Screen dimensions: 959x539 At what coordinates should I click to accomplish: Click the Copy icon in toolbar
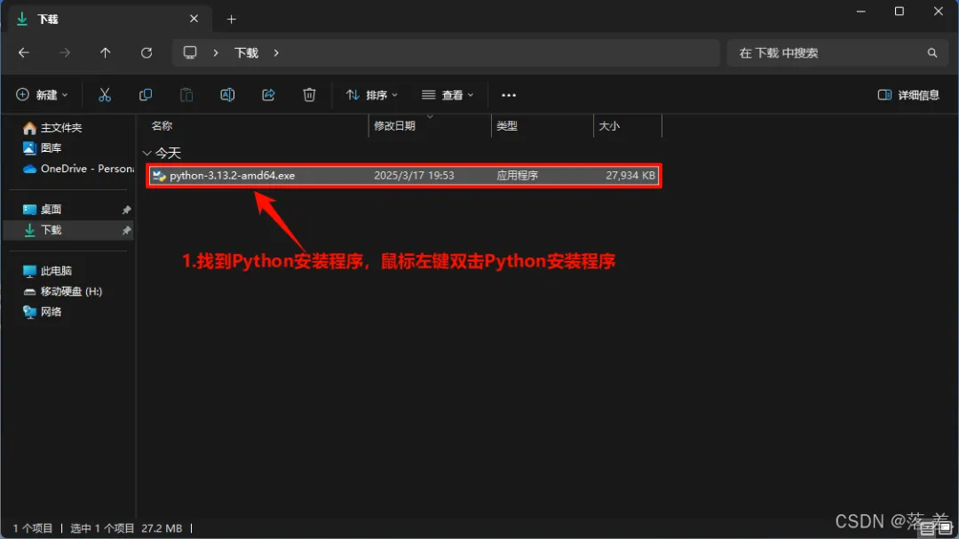[x=146, y=95]
